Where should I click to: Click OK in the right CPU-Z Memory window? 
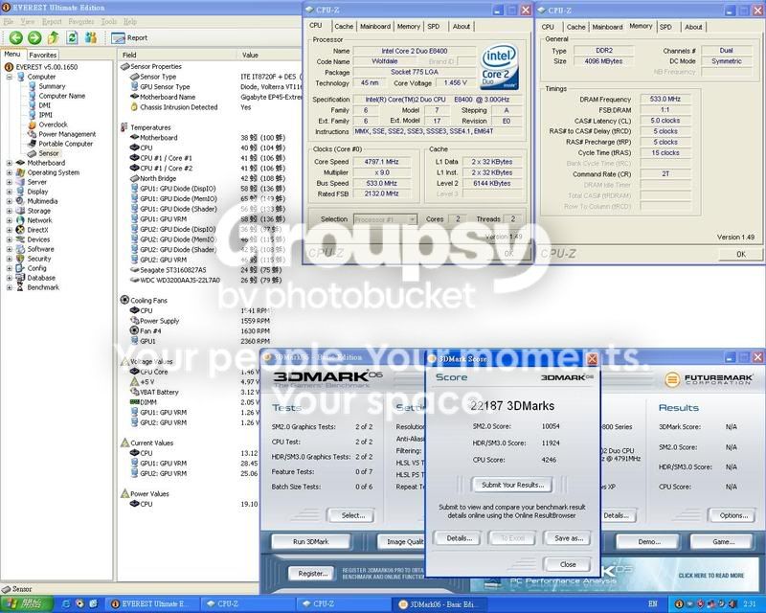click(x=741, y=254)
